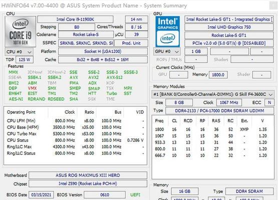The height and width of the screenshot is (200, 278).
Task: Click the red VMX feature label
Action: point(32,88)
